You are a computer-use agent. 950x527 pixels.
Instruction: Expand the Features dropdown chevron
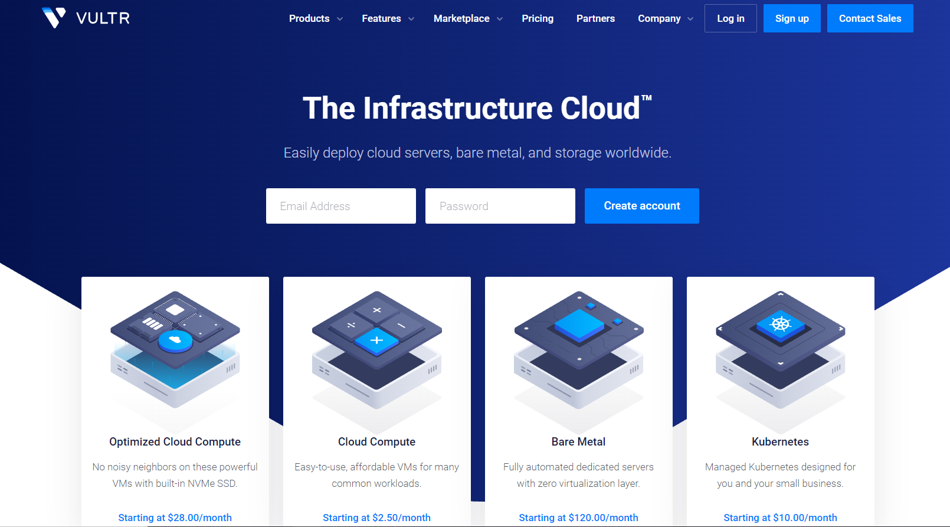(411, 19)
